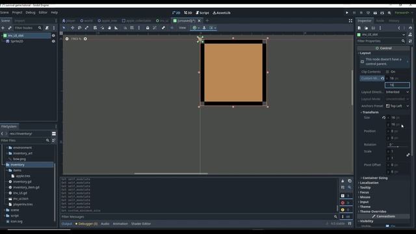416x234 pixels.
Task: Toggle visibility of inv_UI_slot node
Action: pyautogui.click(x=53, y=36)
